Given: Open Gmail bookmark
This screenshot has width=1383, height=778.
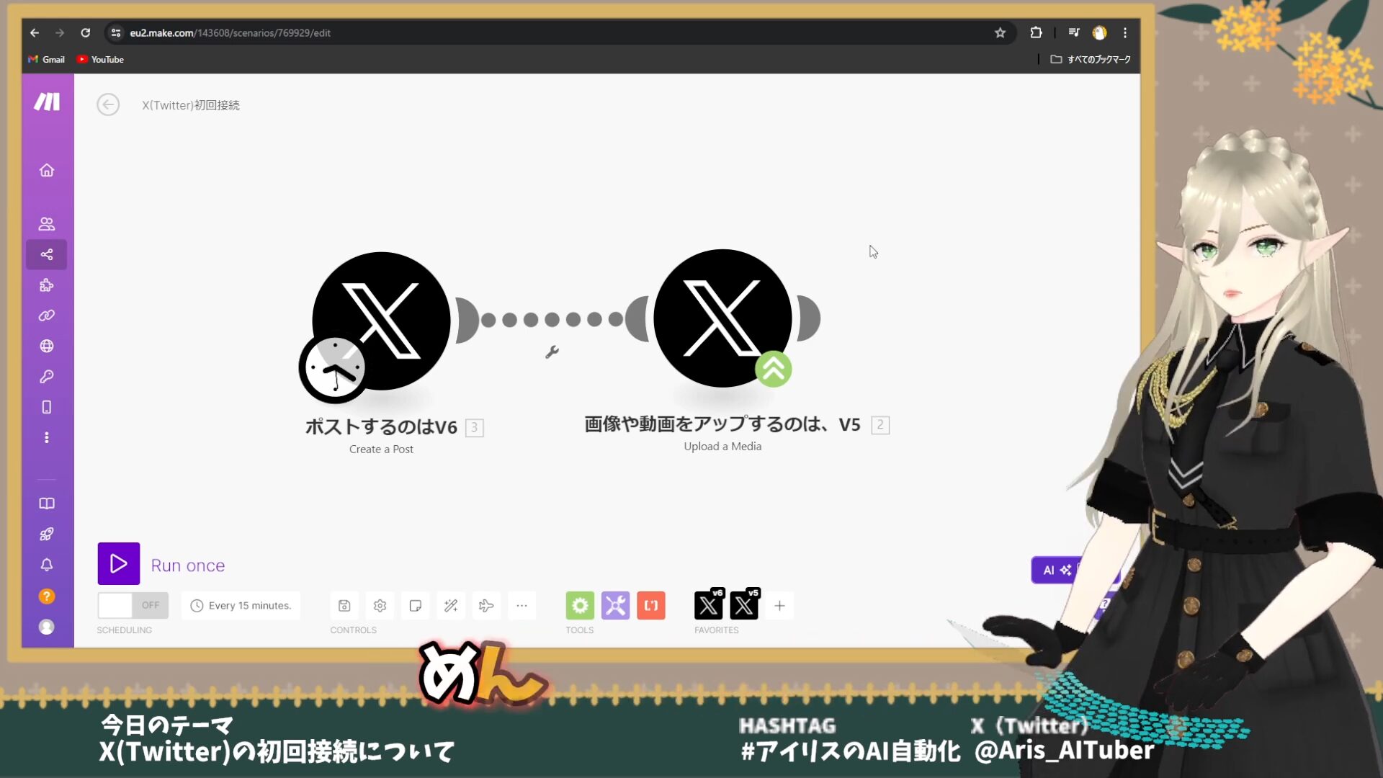Looking at the screenshot, I should click(x=47, y=60).
